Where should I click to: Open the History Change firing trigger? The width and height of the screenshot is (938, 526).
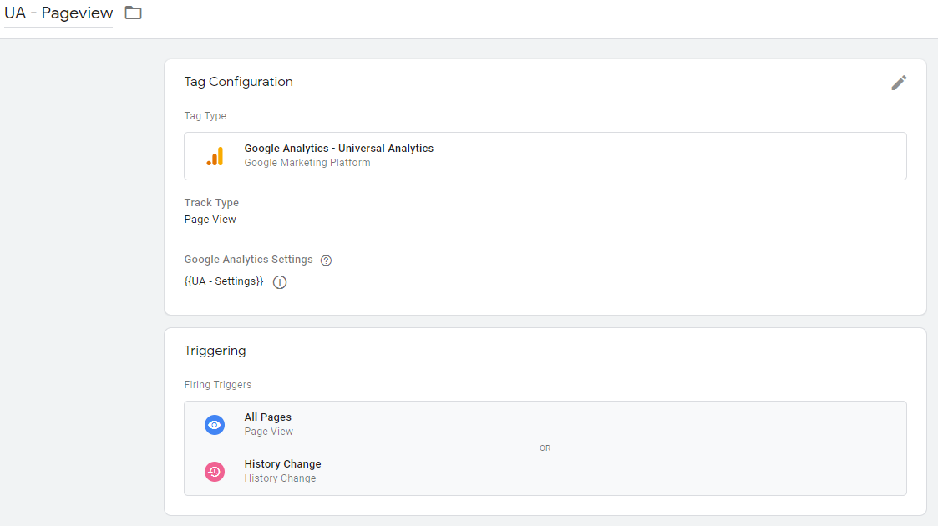(x=545, y=472)
